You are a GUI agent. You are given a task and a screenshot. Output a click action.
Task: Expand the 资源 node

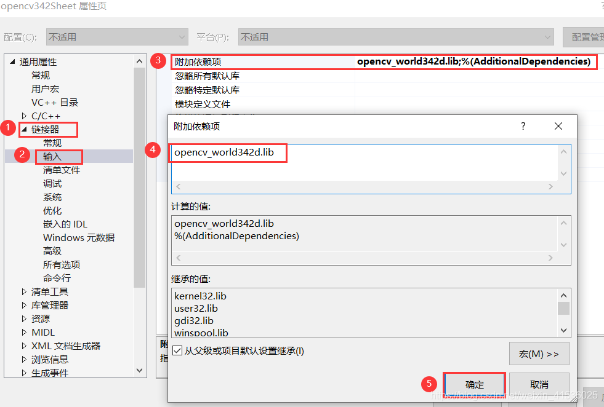click(24, 318)
